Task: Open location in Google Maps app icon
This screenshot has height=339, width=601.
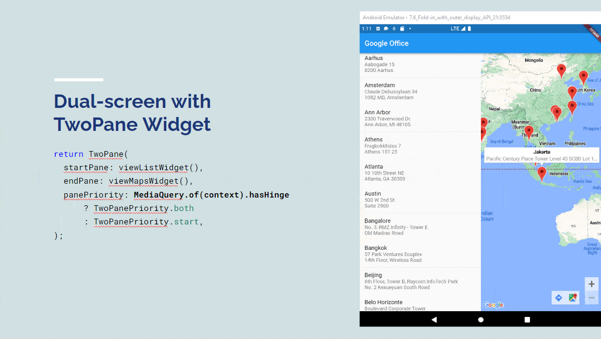Action: point(573,298)
